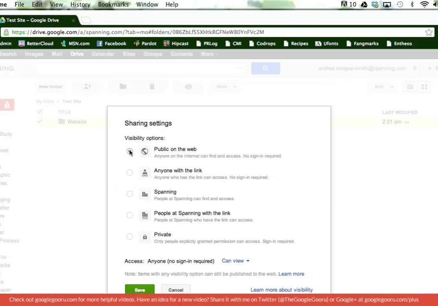The height and width of the screenshot is (306, 438).
Task: Open the Codrops bookmark
Action: pos(262,43)
